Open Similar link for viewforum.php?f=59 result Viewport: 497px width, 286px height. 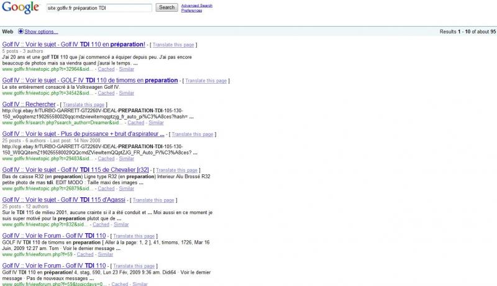coord(106,254)
